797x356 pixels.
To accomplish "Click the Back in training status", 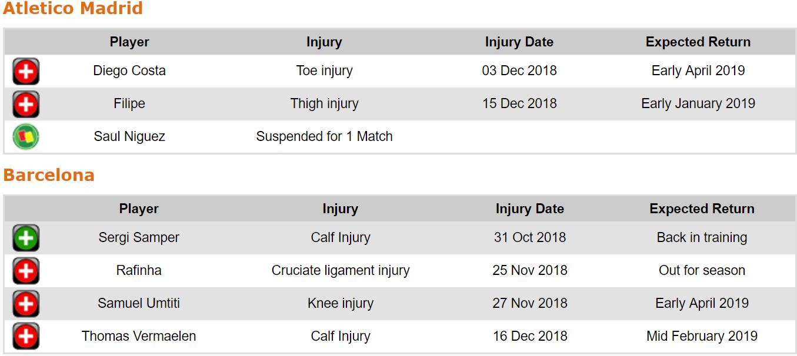I will tap(702, 238).
